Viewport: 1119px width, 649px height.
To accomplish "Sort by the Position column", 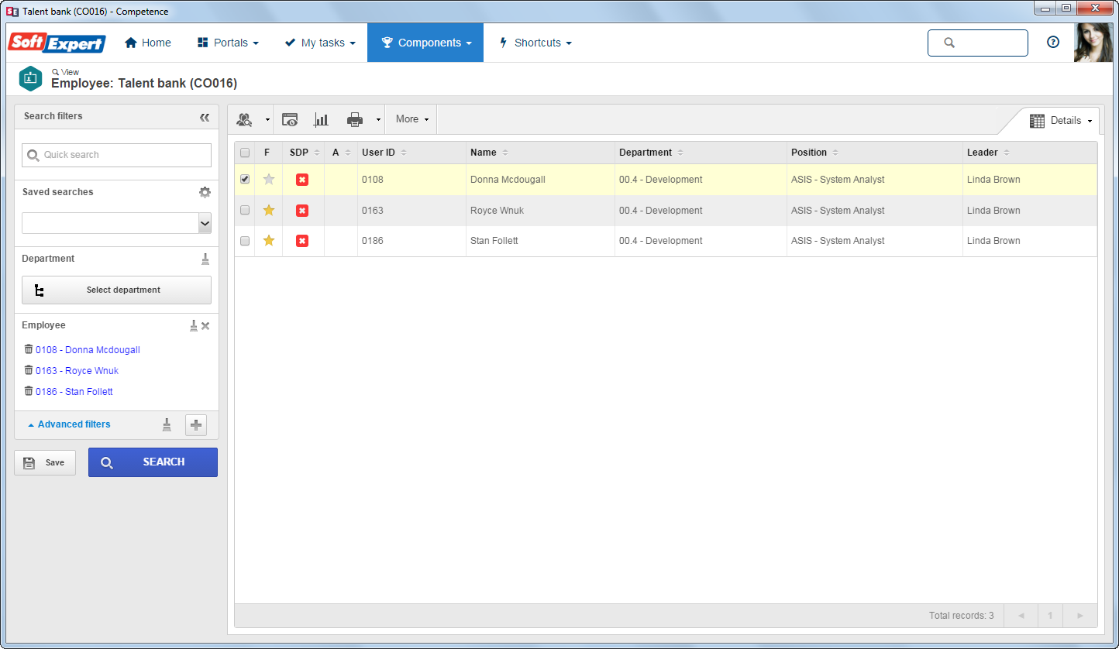I will pyautogui.click(x=814, y=153).
